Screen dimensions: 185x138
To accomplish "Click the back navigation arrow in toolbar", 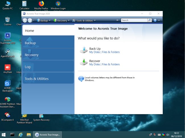I will click(25, 20).
